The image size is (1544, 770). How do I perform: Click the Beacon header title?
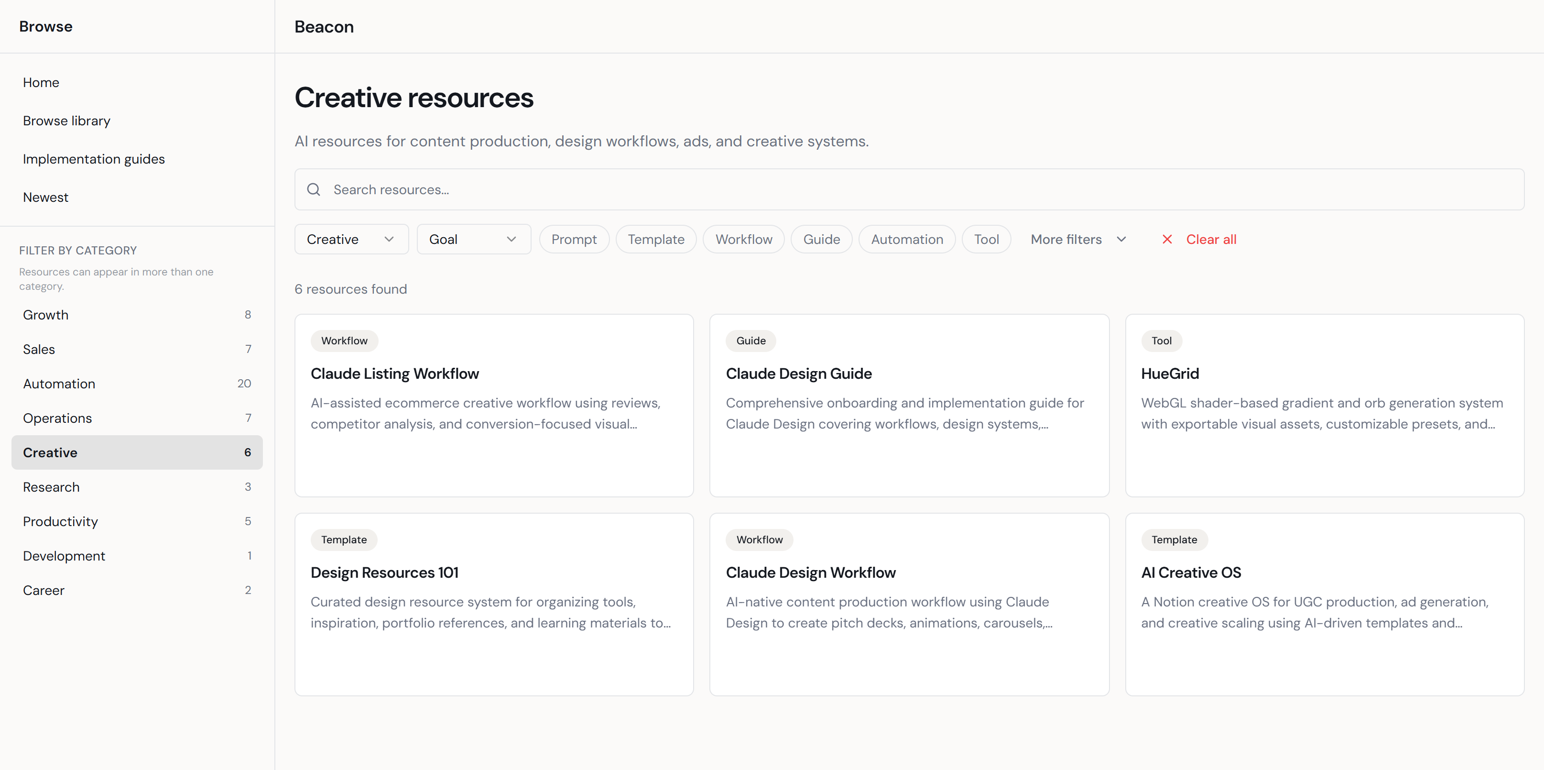pyautogui.click(x=324, y=27)
